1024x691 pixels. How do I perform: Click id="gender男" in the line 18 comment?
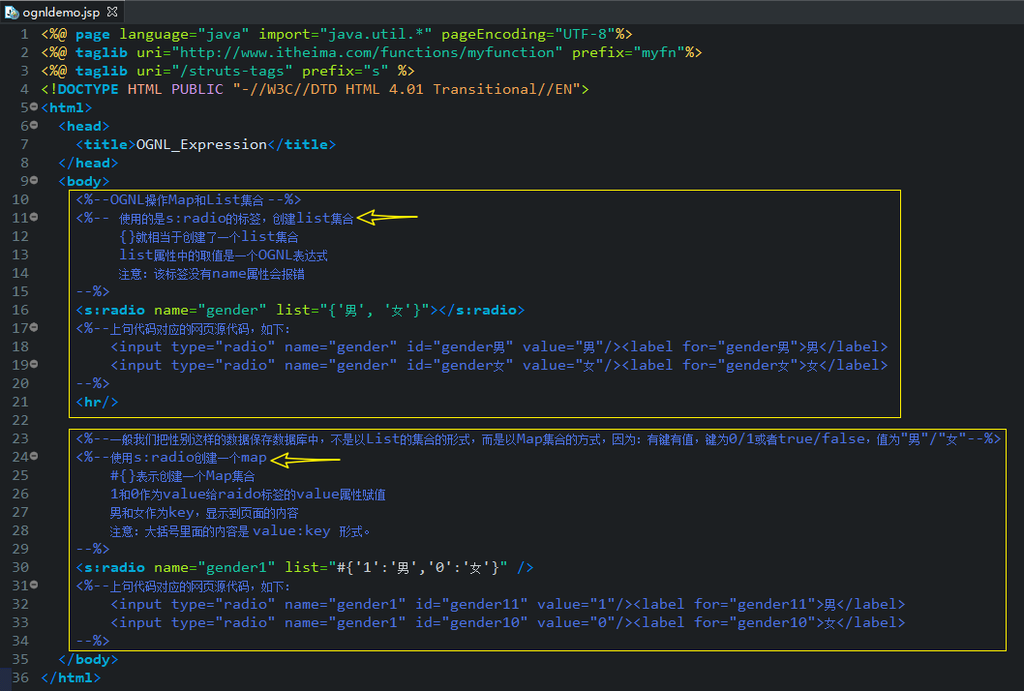(460, 346)
